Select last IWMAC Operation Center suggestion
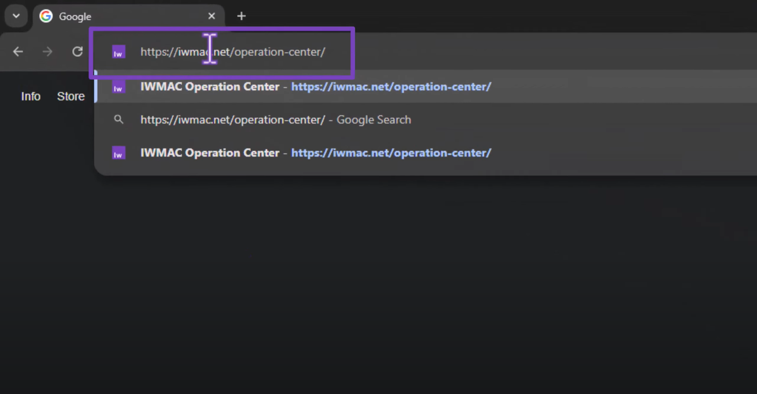This screenshot has height=394, width=757. tap(425, 153)
